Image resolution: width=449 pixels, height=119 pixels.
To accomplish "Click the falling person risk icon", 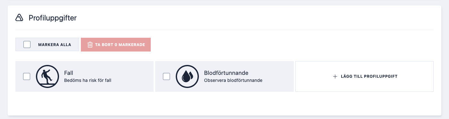I will coord(47,76).
